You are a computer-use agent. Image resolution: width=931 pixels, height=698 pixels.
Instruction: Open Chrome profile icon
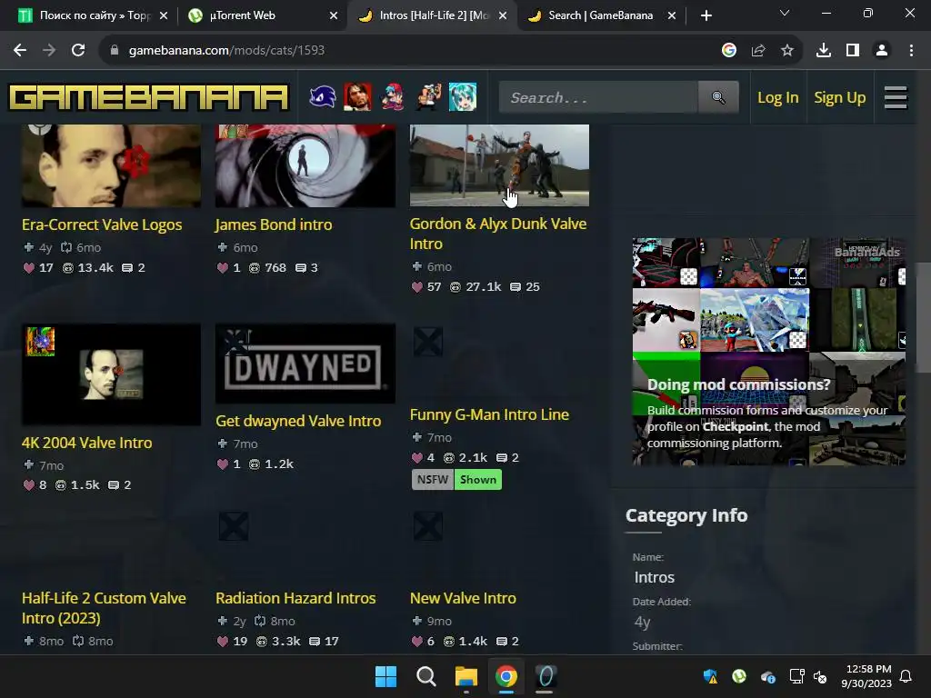882,51
